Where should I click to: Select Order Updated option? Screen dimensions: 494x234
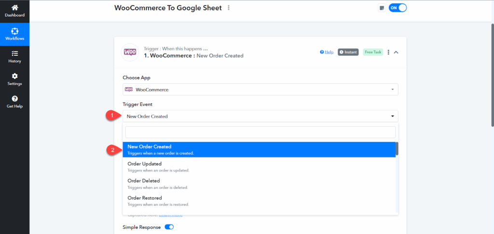click(x=259, y=167)
